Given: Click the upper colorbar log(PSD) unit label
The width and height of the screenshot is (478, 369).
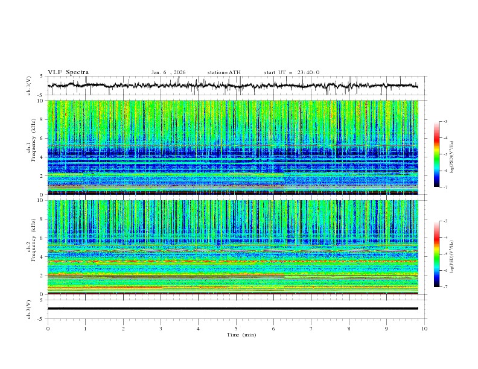Looking at the screenshot, I should click(451, 154).
